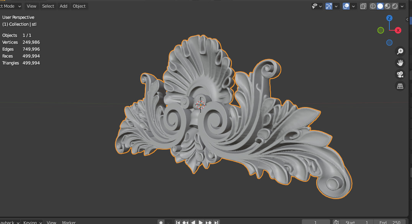Jump to previous keyframe

coord(185,222)
